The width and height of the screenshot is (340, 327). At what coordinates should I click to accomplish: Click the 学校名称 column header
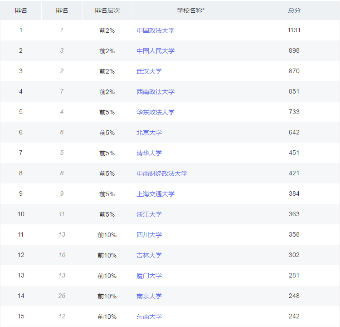click(190, 10)
